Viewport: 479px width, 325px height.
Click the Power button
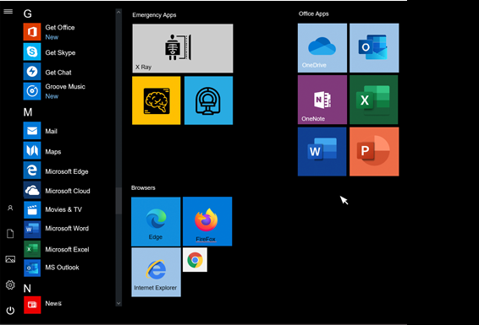[10, 311]
